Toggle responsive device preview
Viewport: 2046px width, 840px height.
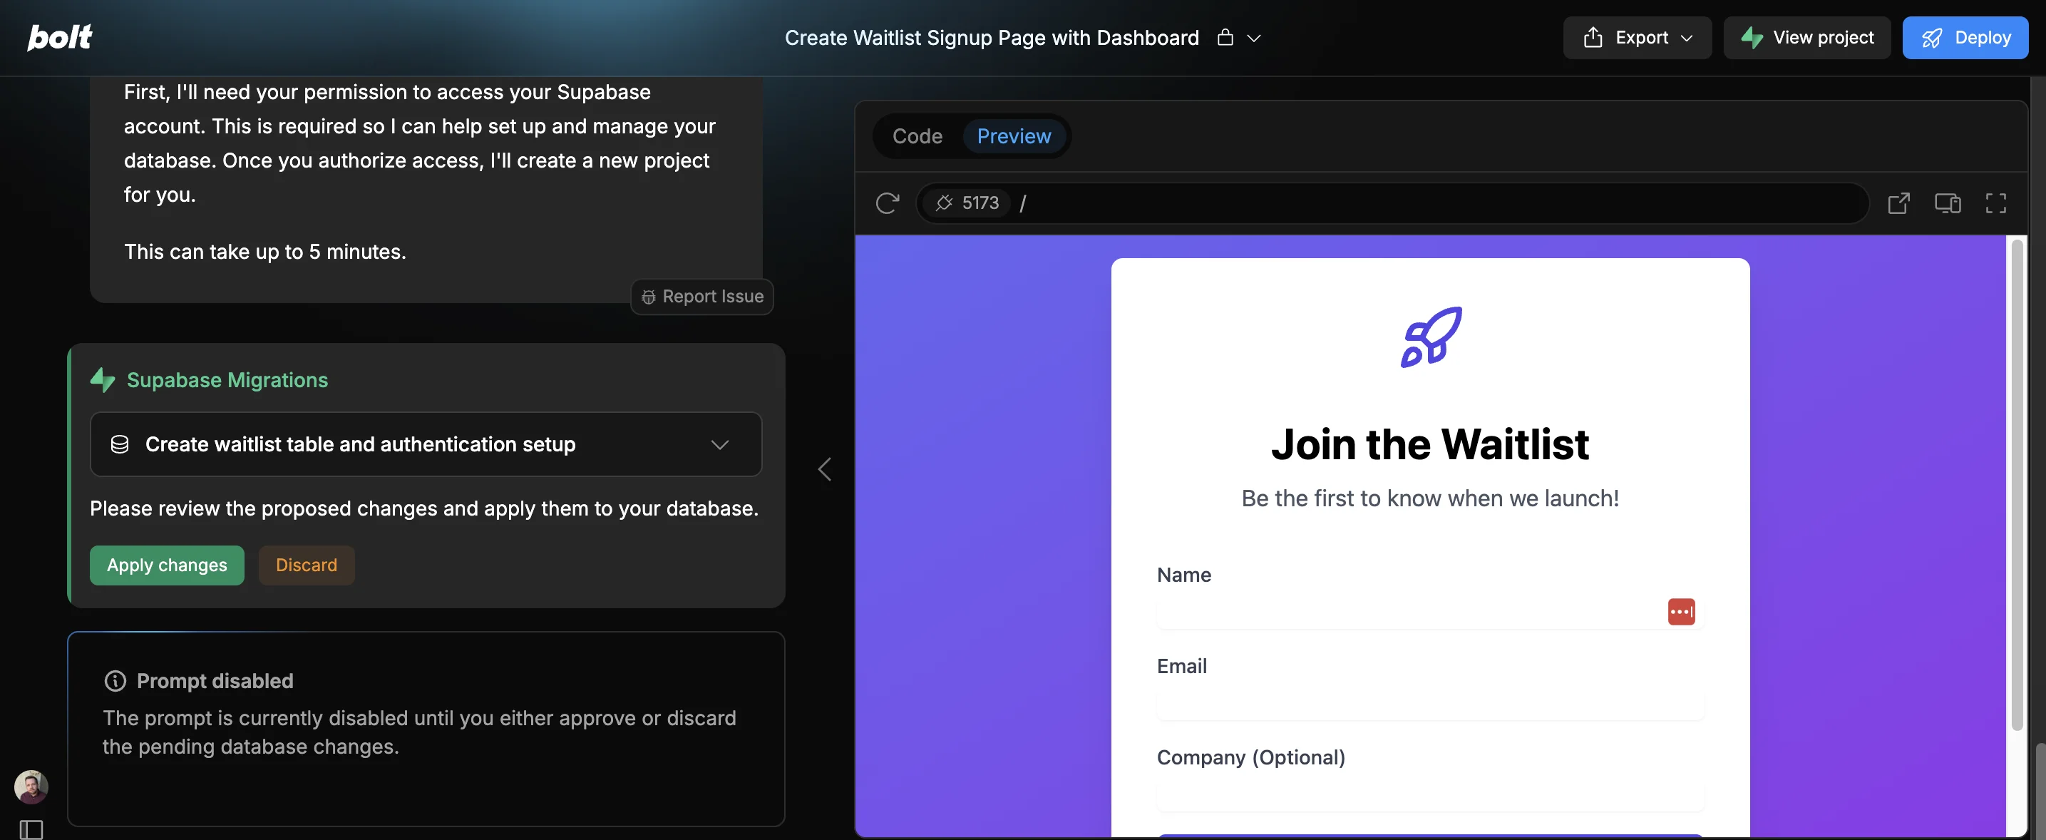1947,203
